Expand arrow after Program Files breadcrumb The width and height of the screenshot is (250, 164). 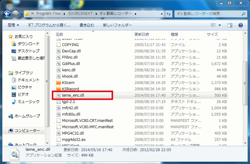64,14
